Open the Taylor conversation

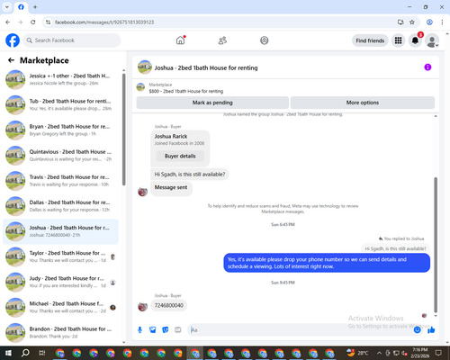pyautogui.click(x=60, y=256)
